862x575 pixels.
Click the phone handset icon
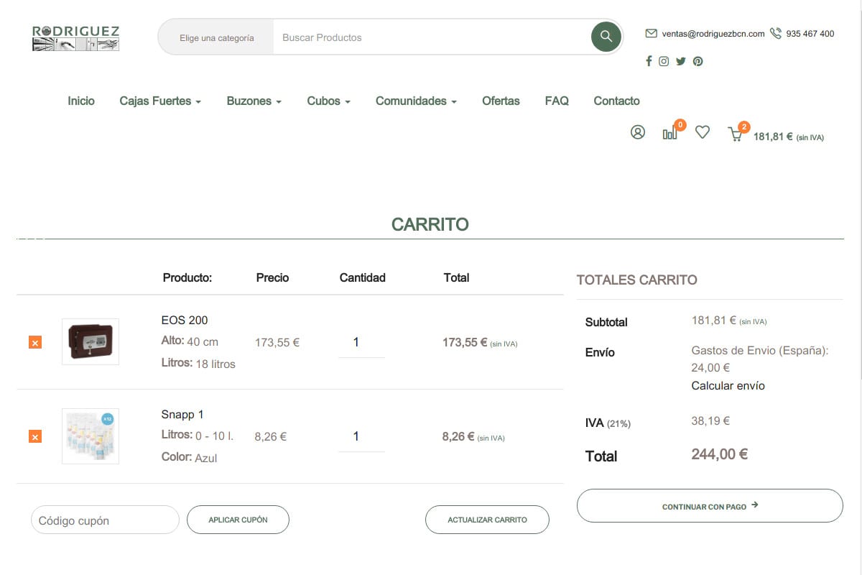[x=776, y=33]
